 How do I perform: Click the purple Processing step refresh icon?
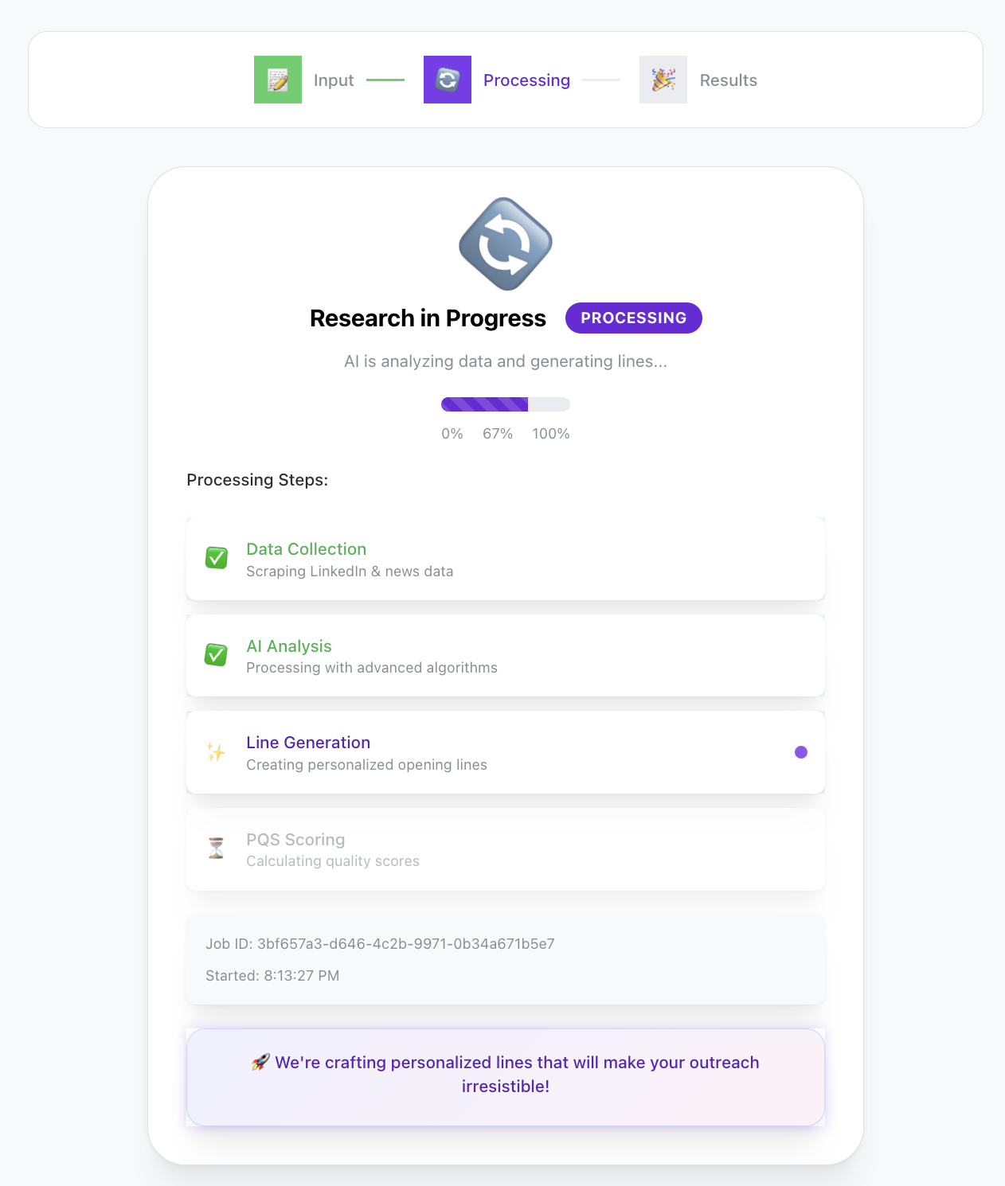click(x=448, y=80)
